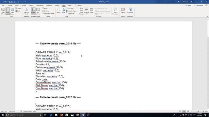The width and height of the screenshot is (209, 117).
Task: Open Chrome from taskbar
Action: pos(77,115)
